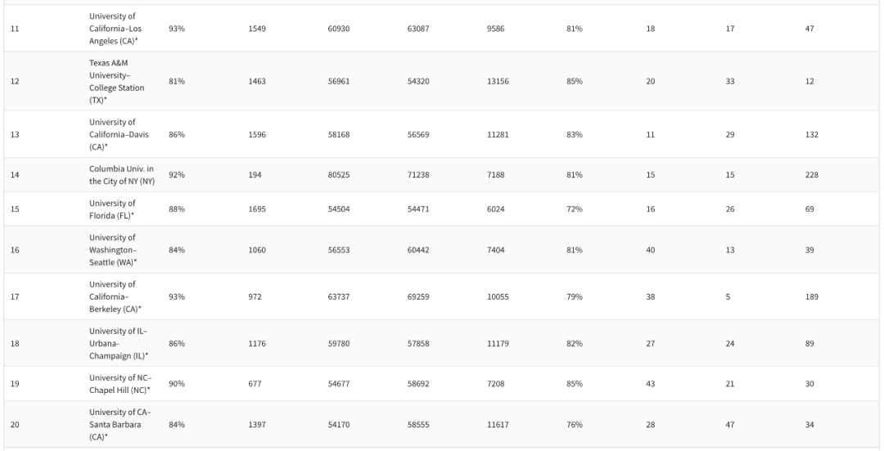Click the University of California–Berkeley name cell
Viewport: 884px width, 451px height.
[x=119, y=296]
